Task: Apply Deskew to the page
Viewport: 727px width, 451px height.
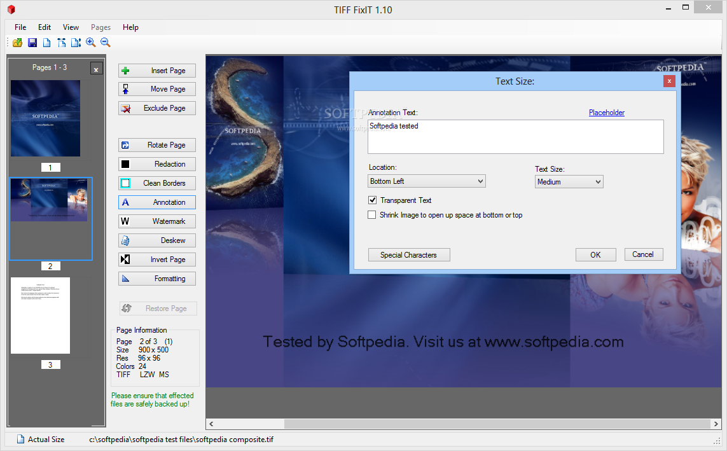Action: coord(156,240)
